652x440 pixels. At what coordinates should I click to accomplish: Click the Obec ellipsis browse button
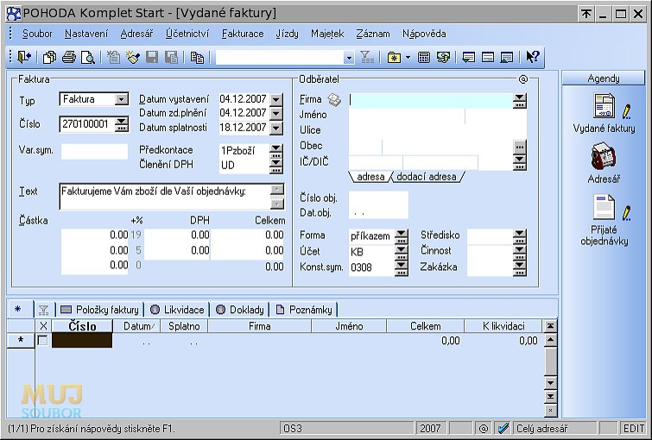[519, 147]
